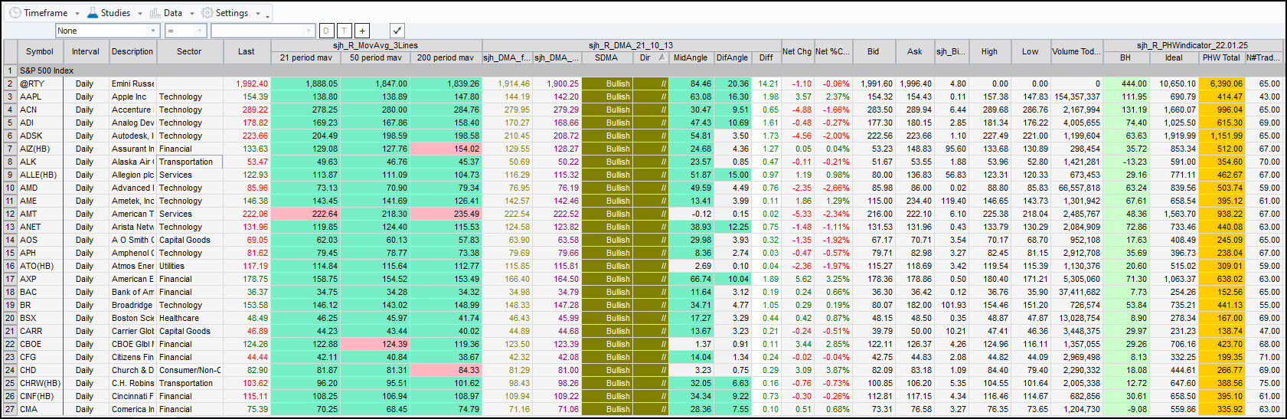Click the sjh_R_DMA_21_10_13 group header

(x=631, y=45)
